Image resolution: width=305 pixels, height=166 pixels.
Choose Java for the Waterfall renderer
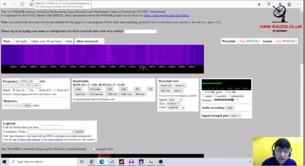click(238, 41)
